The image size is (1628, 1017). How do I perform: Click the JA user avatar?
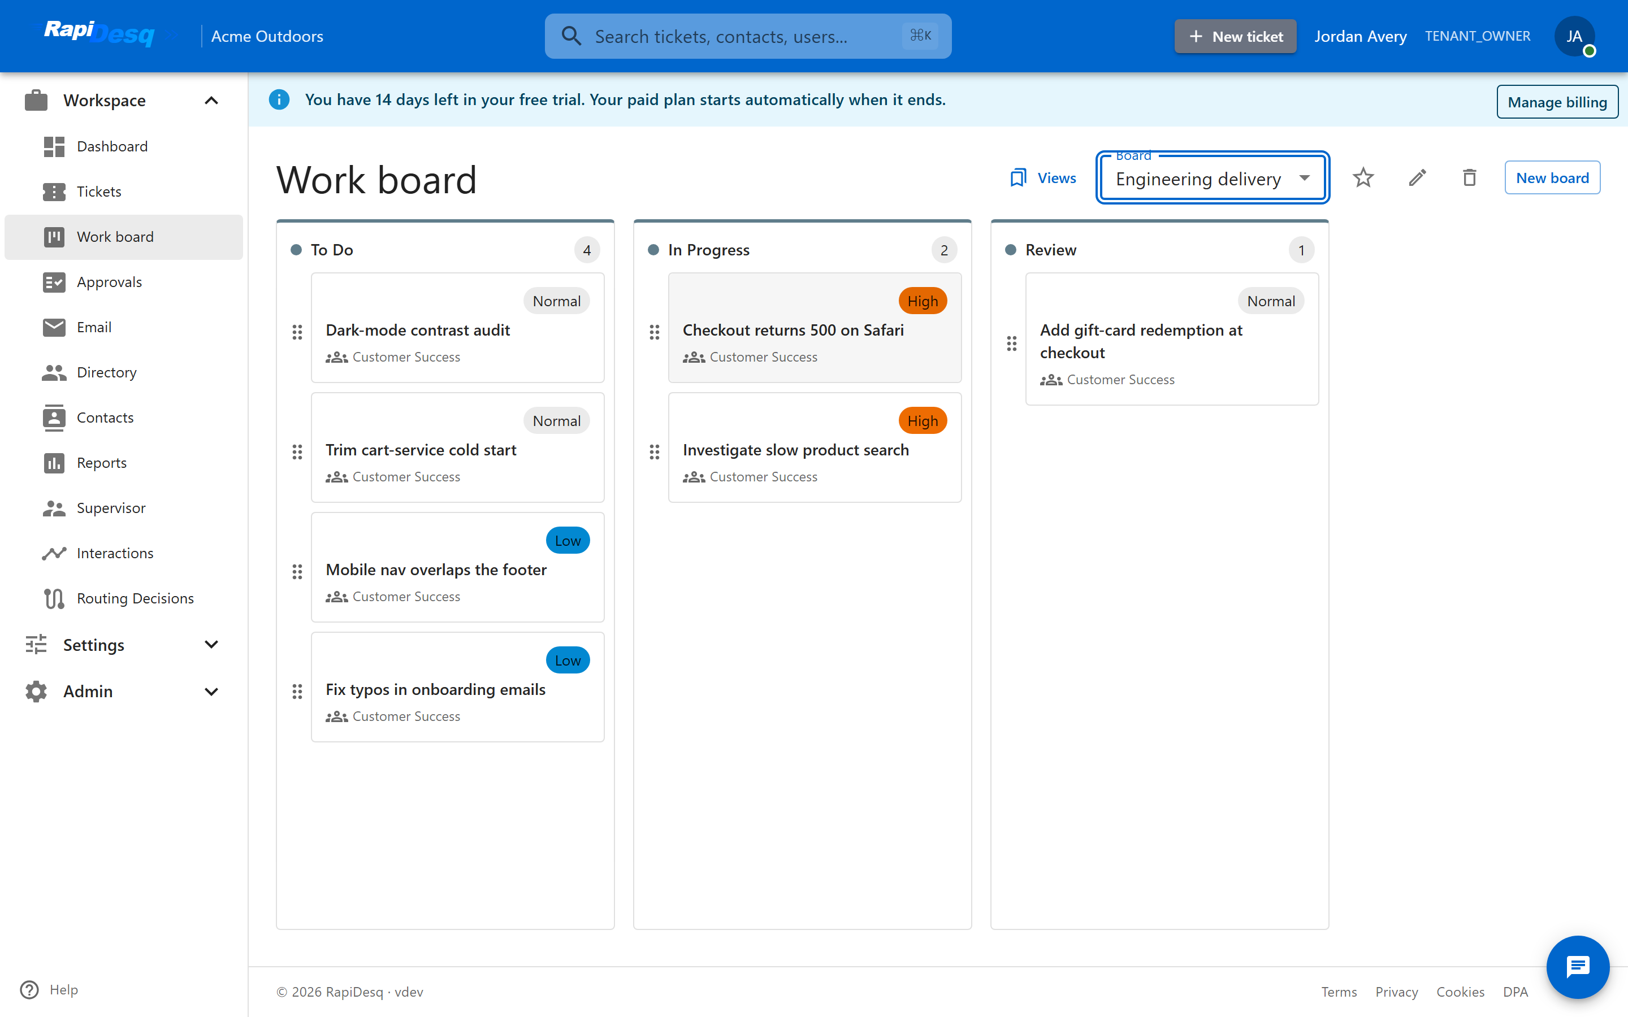point(1574,36)
